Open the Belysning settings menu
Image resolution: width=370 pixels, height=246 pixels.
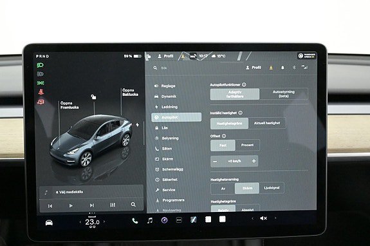click(167, 138)
